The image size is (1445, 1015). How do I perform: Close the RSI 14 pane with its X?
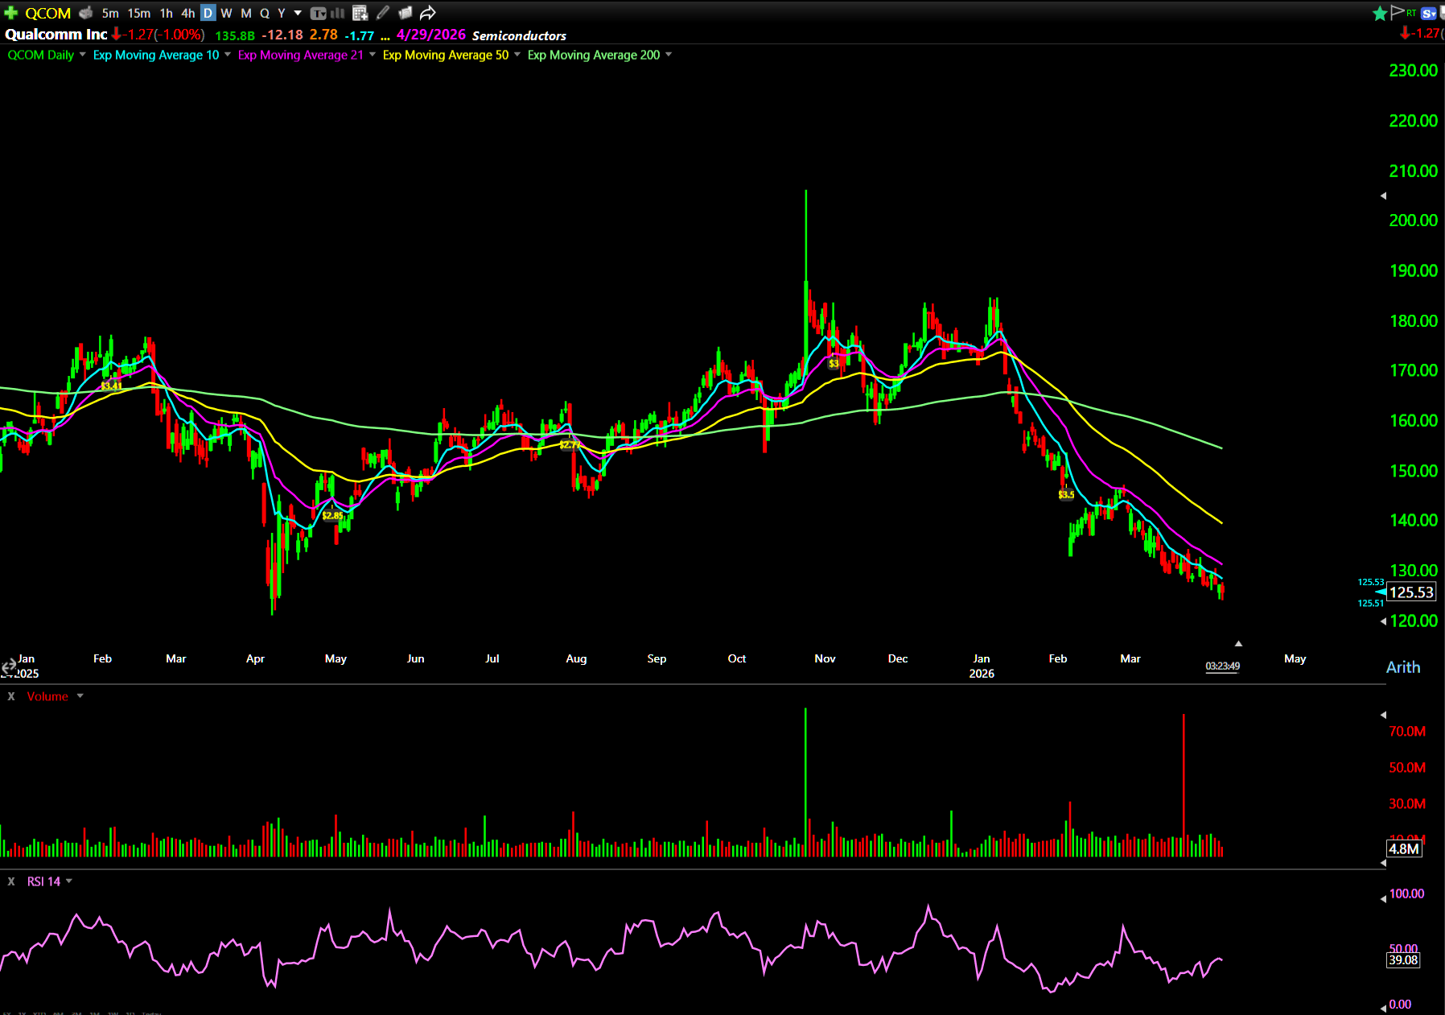tap(11, 881)
